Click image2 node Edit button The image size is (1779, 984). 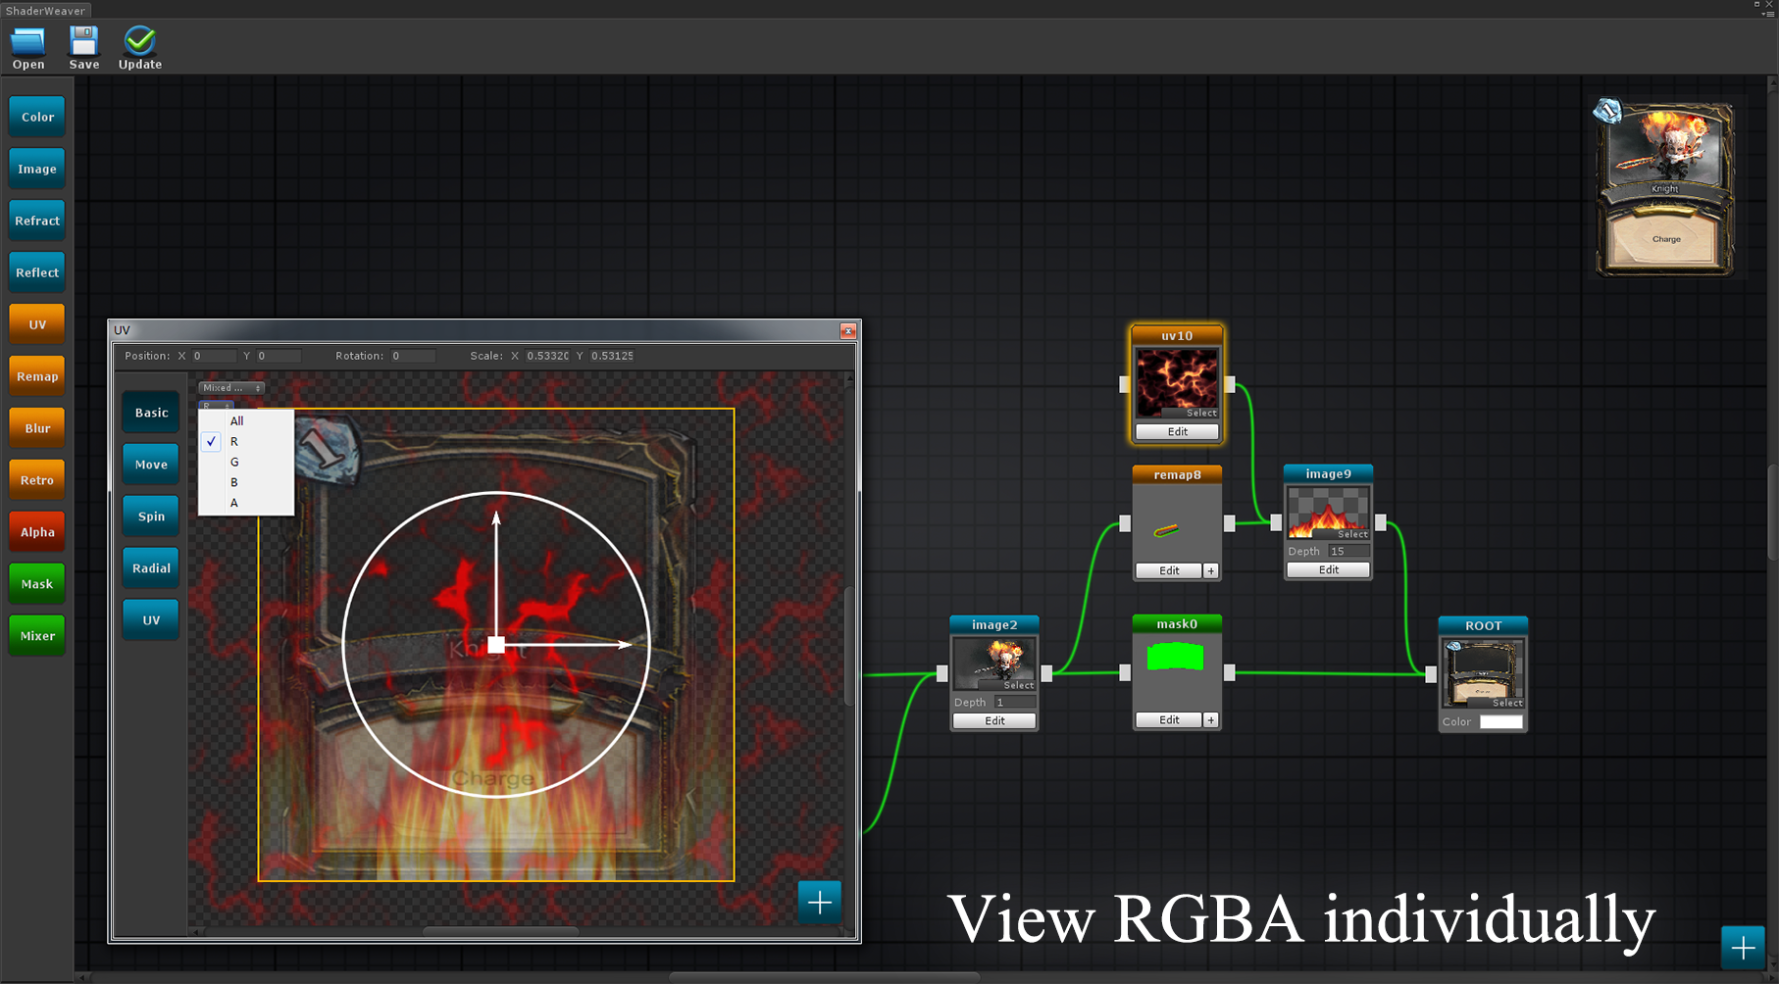click(994, 720)
